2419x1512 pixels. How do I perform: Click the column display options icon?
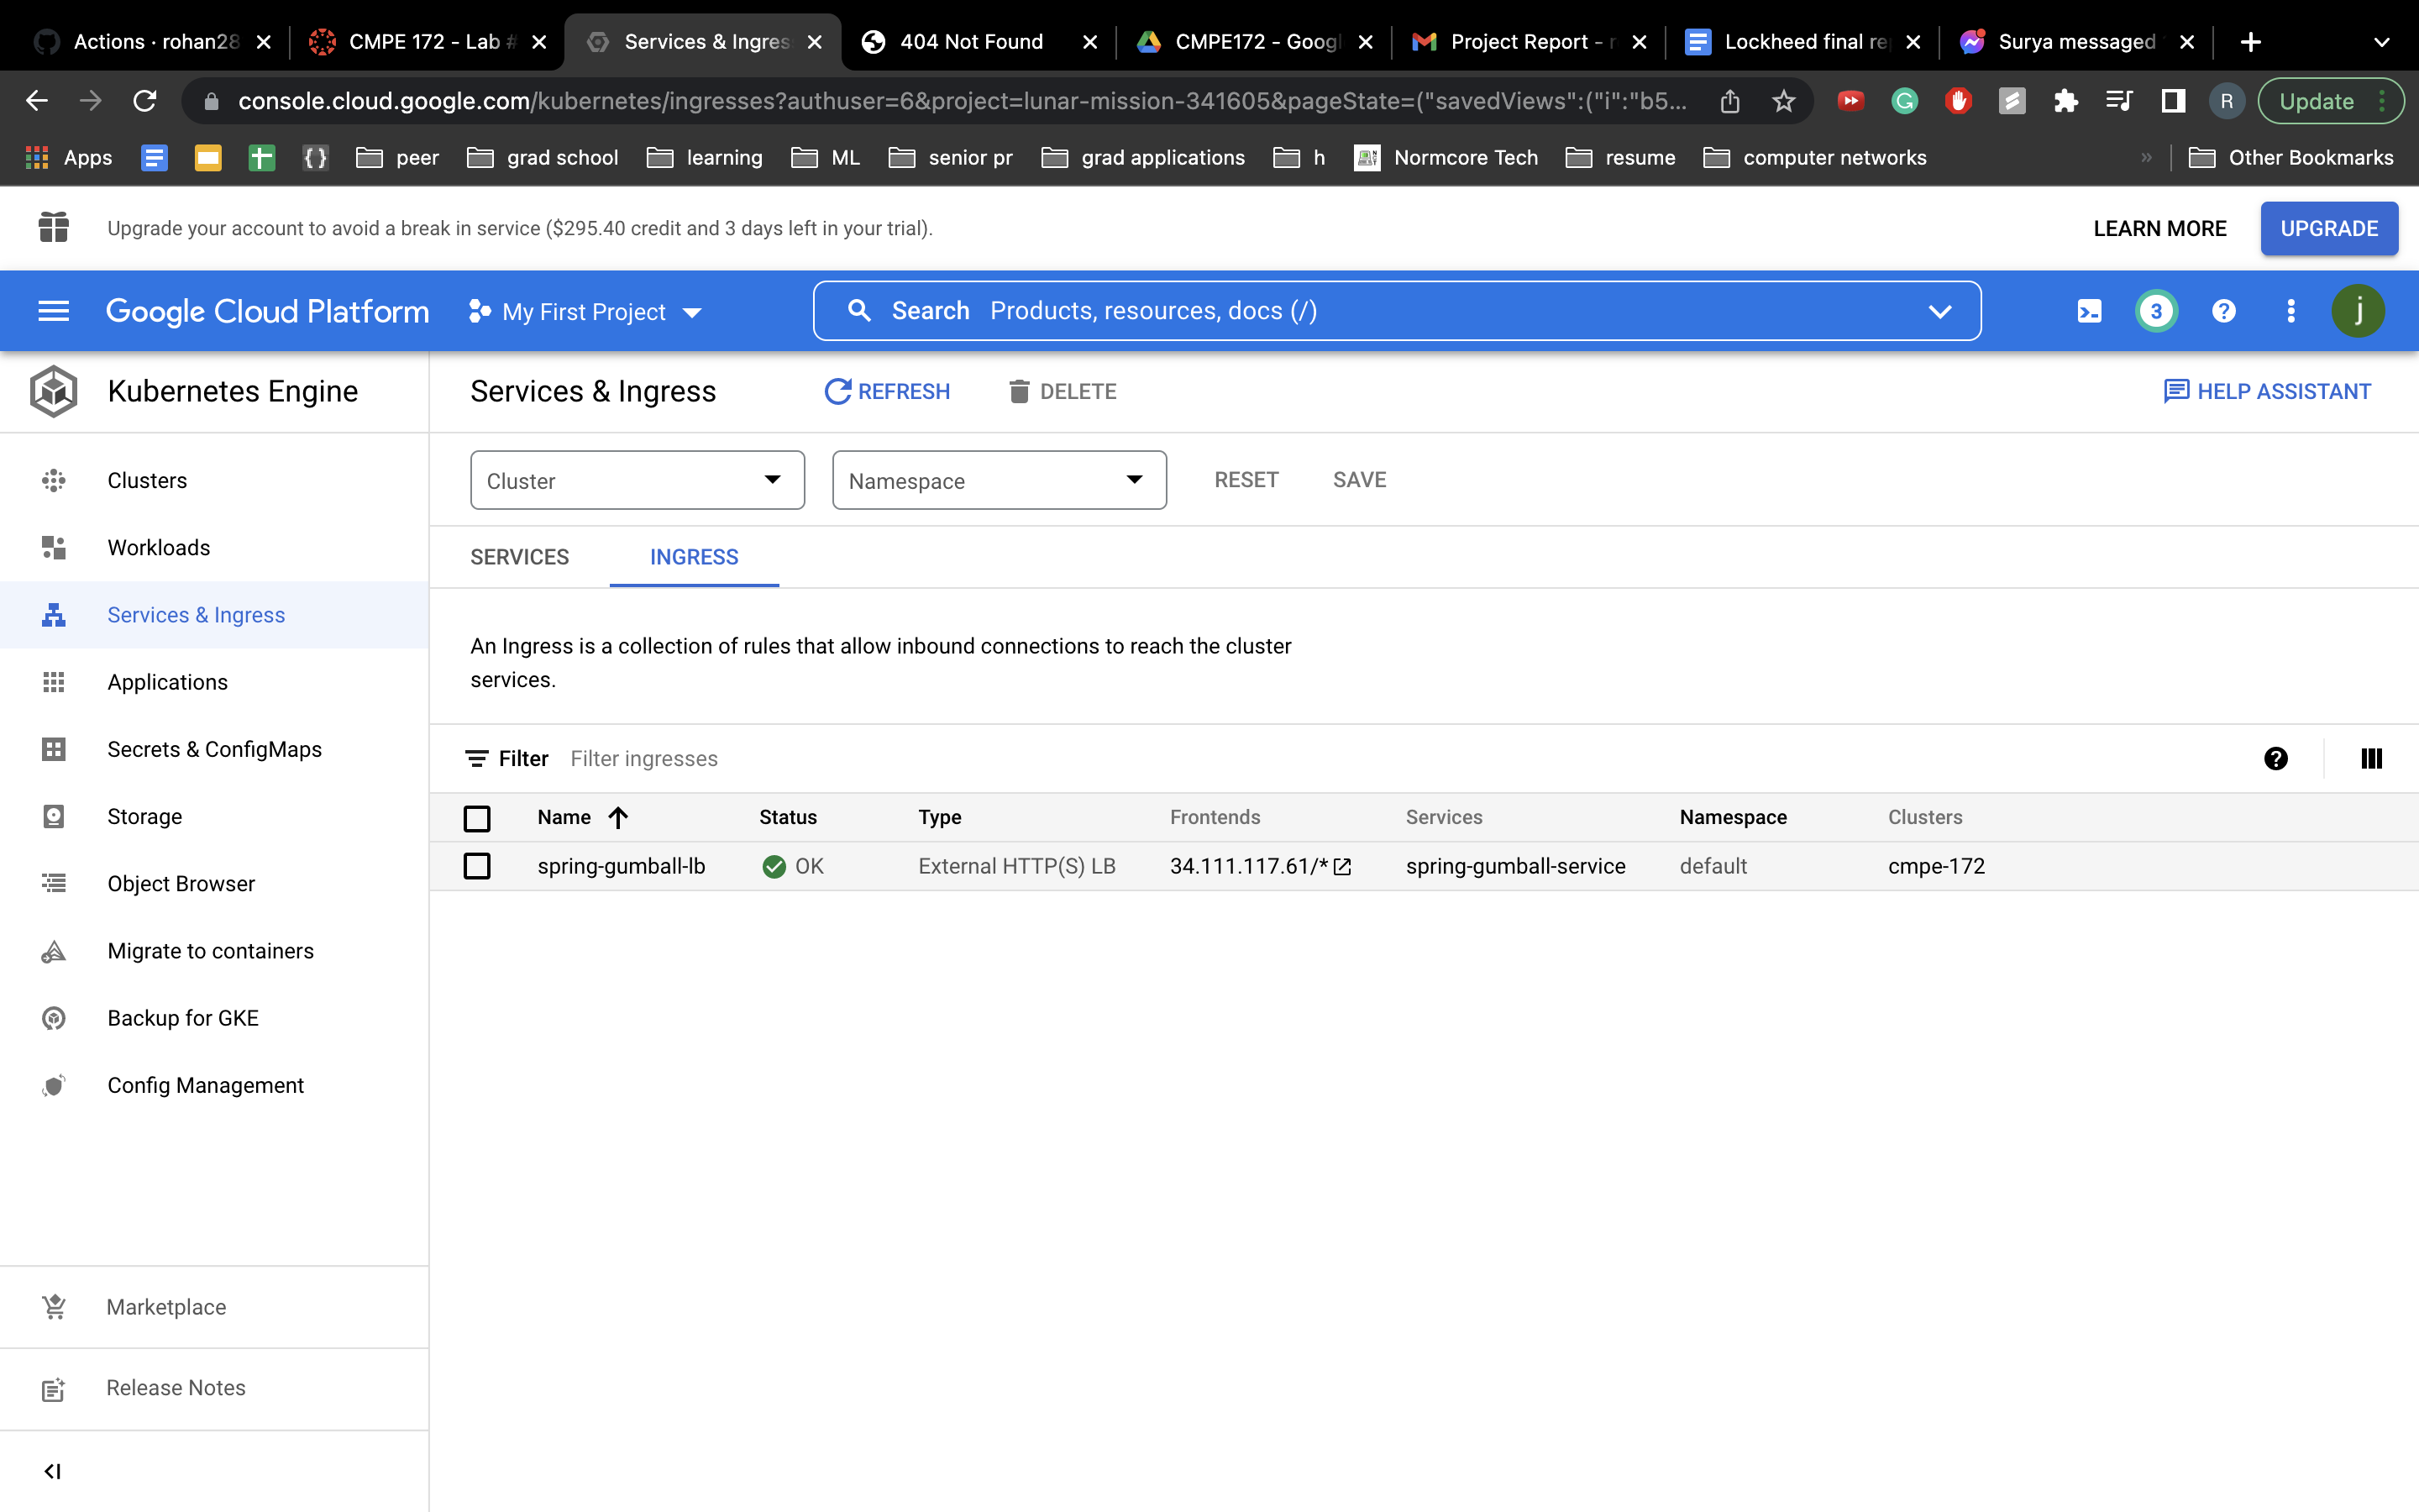pos(2371,759)
